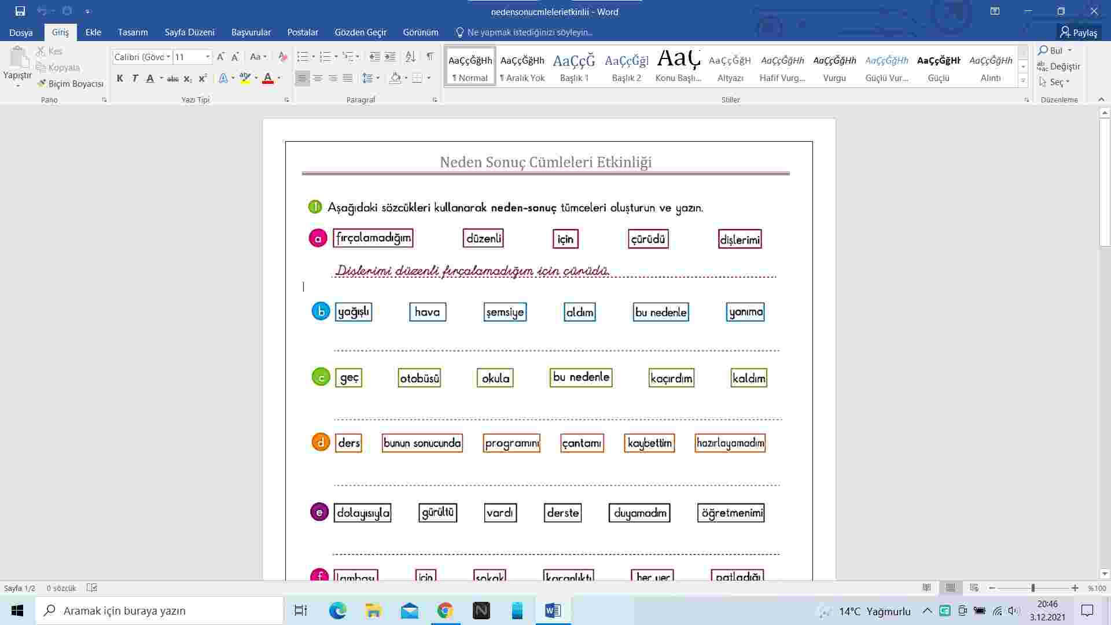Screen dimensions: 1111x625
Task: Decrease paragraph indent
Action: coord(375,57)
